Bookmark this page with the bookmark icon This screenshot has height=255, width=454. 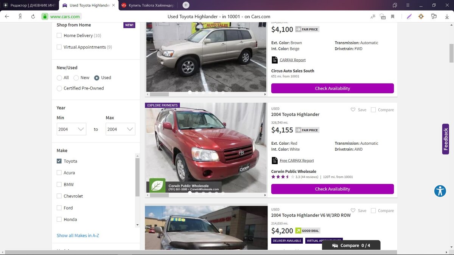(393, 16)
